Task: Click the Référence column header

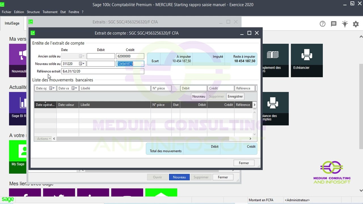Action: (243, 105)
